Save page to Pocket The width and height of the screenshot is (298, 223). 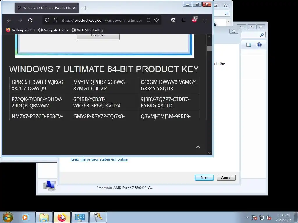[173, 20]
